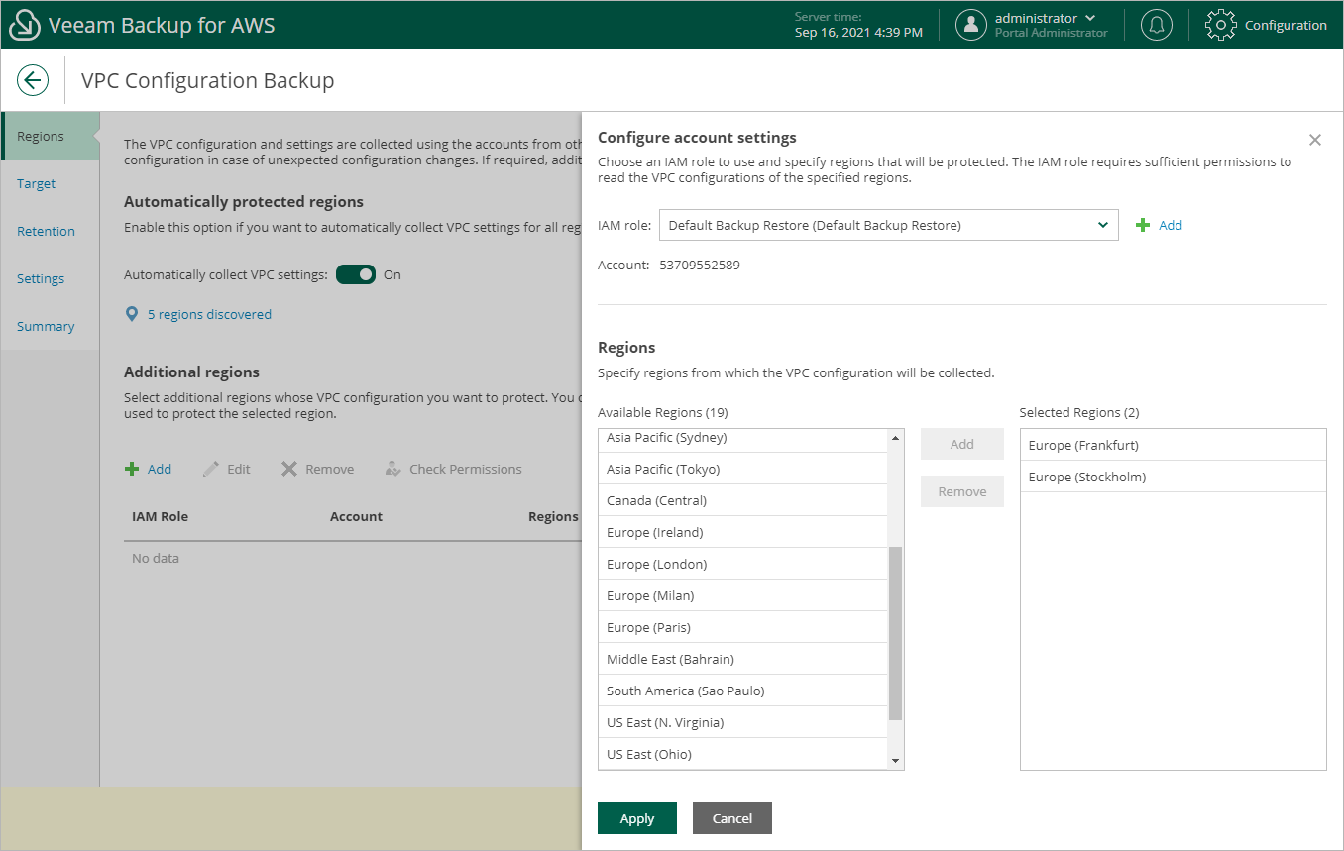The width and height of the screenshot is (1344, 851).
Task: Switch to the Retention tab
Action: pos(46,231)
